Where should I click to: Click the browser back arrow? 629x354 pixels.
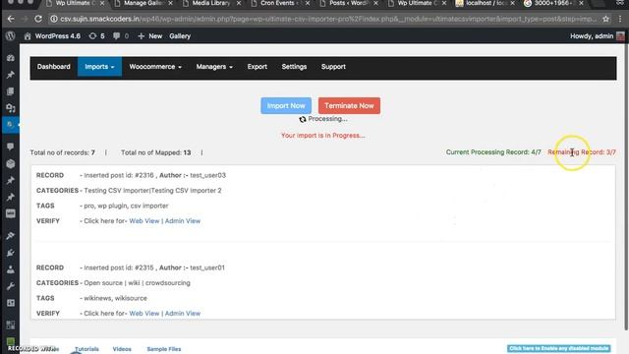(x=11, y=19)
